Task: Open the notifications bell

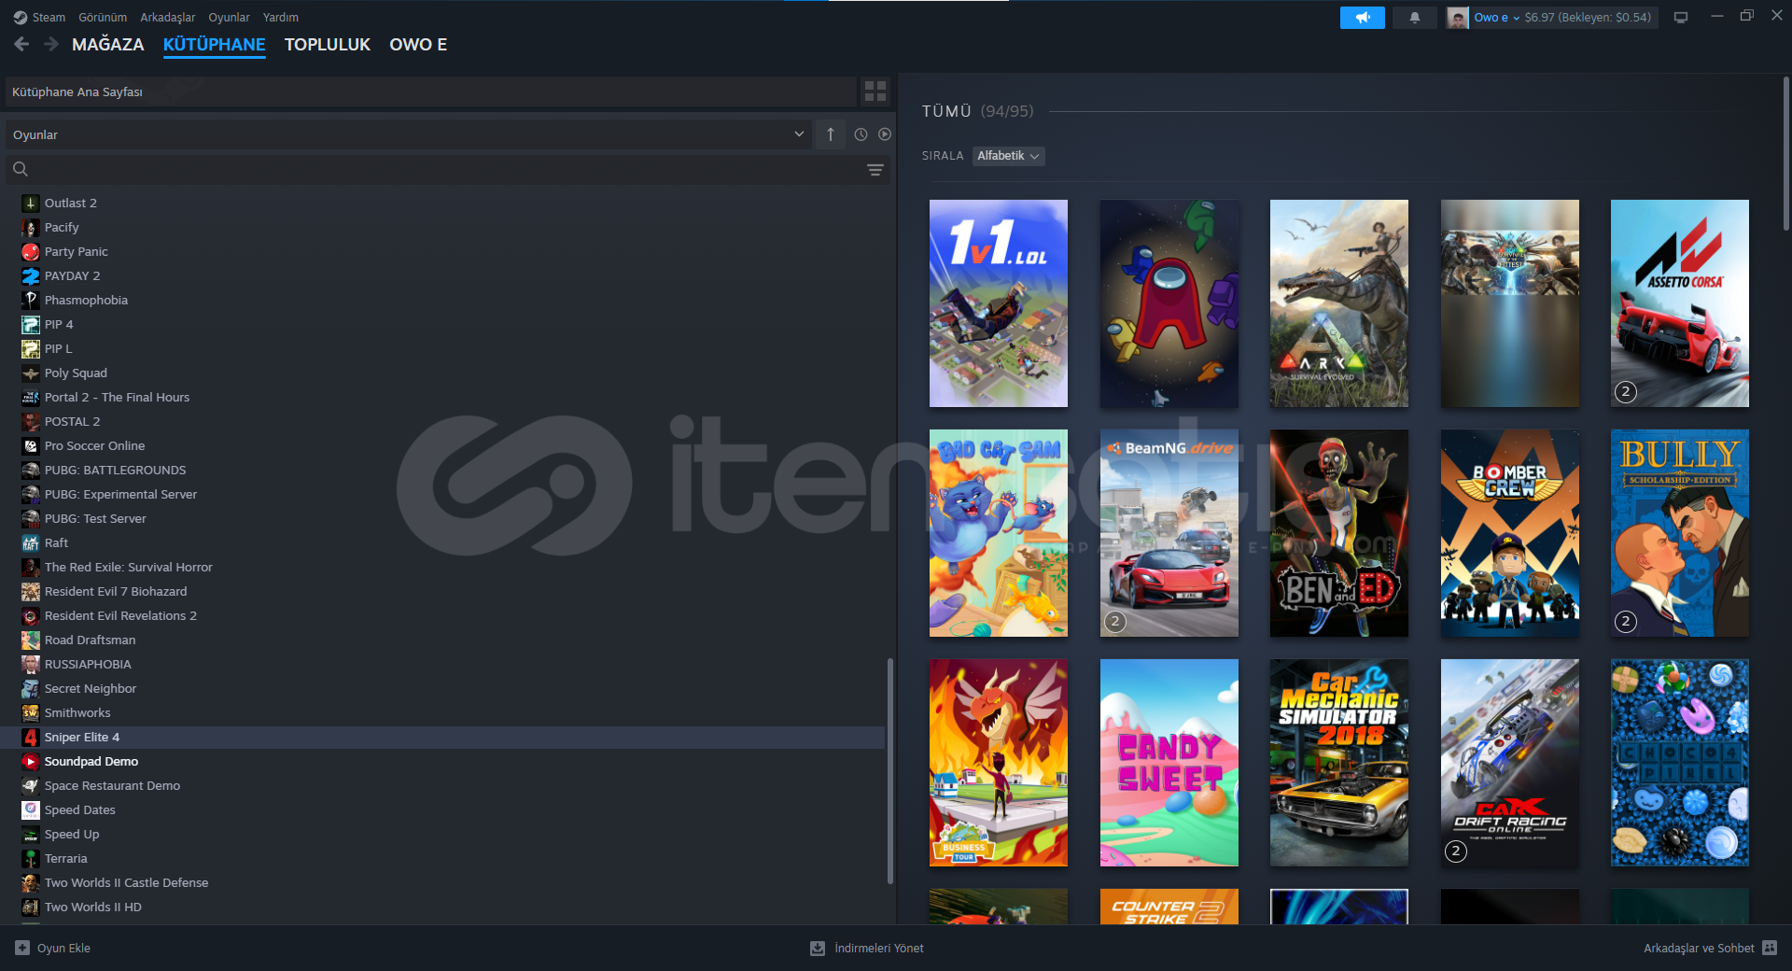Action: coord(1414,18)
